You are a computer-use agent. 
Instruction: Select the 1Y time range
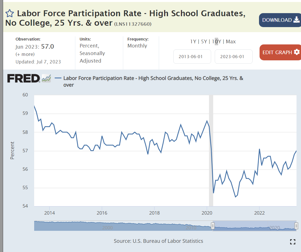[193, 42]
